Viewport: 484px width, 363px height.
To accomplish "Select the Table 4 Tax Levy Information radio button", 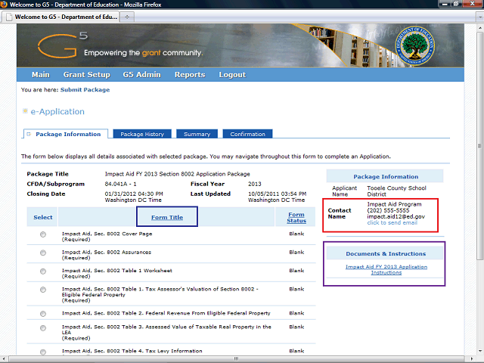I will (x=43, y=352).
